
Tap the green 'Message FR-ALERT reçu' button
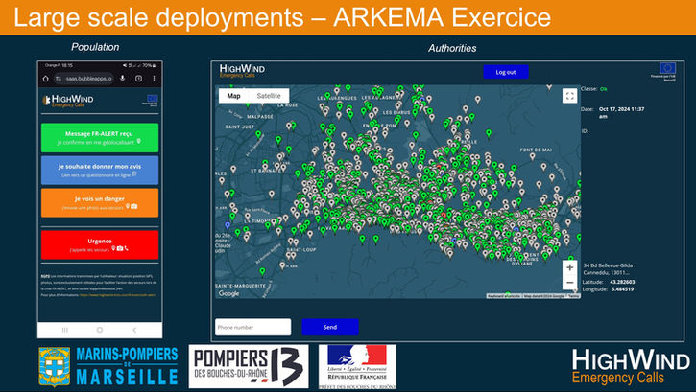coord(100,137)
